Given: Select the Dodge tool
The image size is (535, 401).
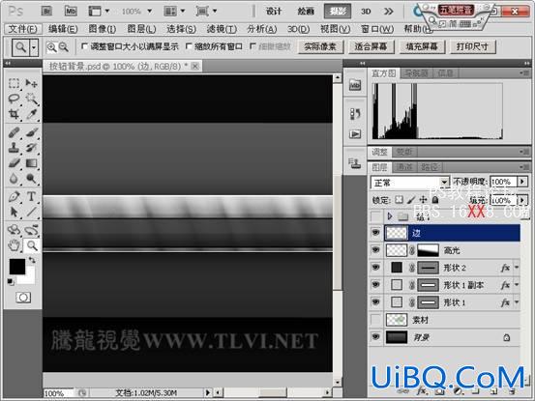Looking at the screenshot, I should (31, 178).
